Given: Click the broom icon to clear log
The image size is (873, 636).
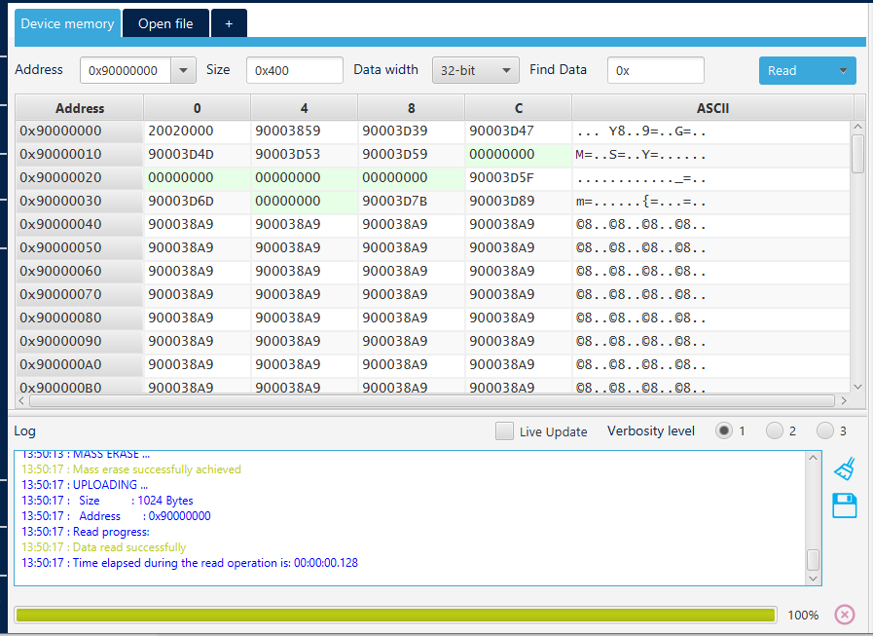Looking at the screenshot, I should point(844,469).
